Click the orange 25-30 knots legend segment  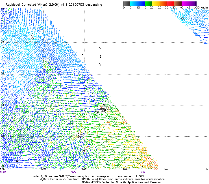[x=163, y=3]
